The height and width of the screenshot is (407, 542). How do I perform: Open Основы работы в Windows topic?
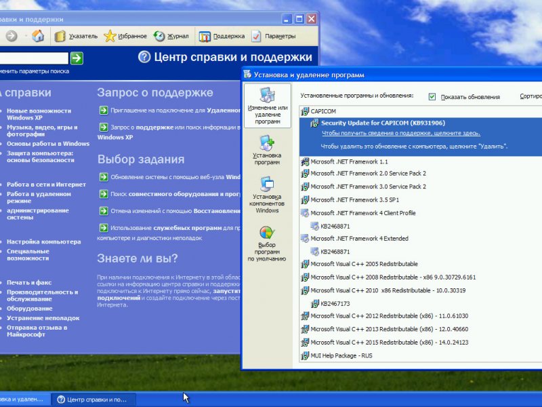pyautogui.click(x=48, y=144)
